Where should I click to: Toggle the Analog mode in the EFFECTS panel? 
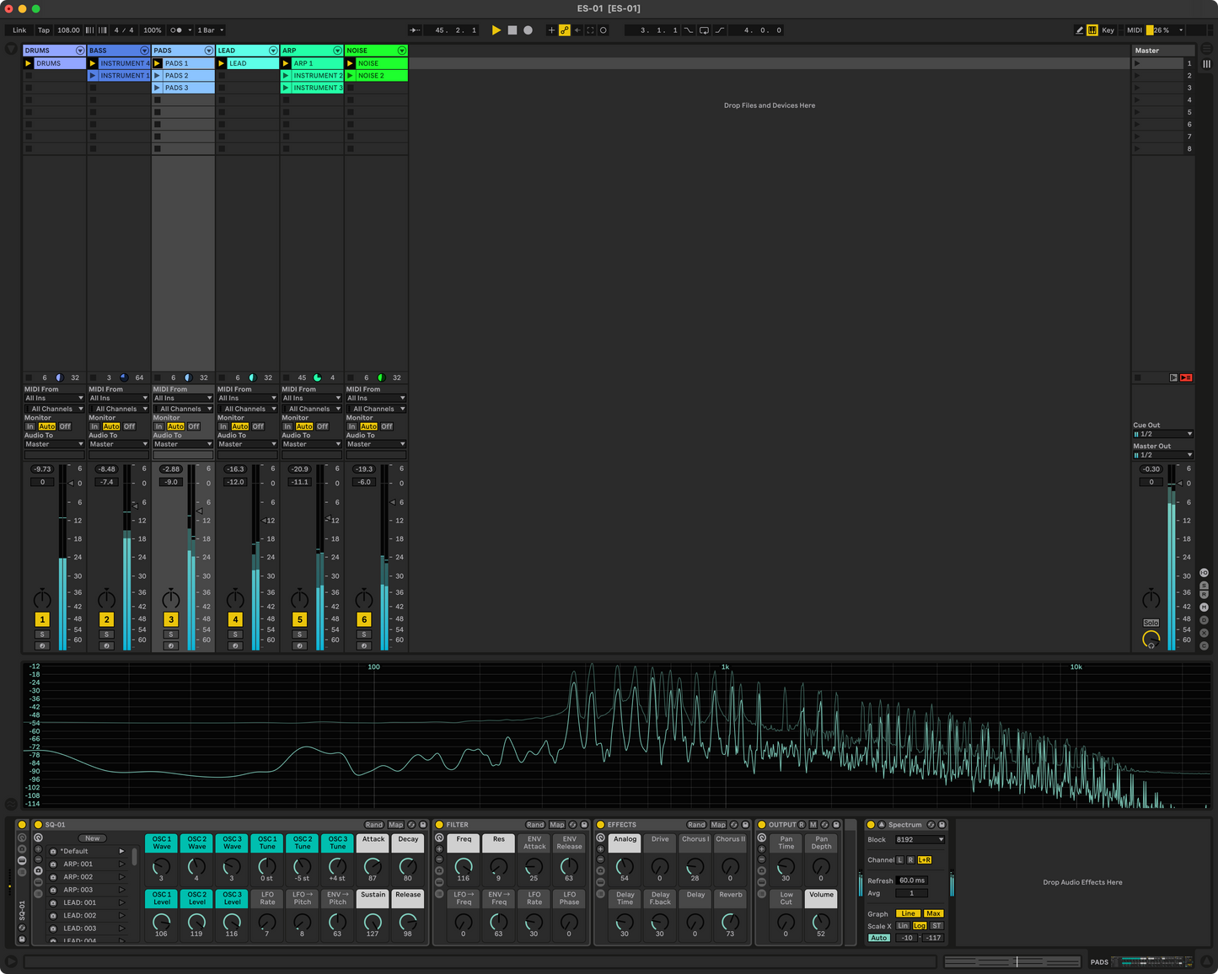tap(625, 843)
